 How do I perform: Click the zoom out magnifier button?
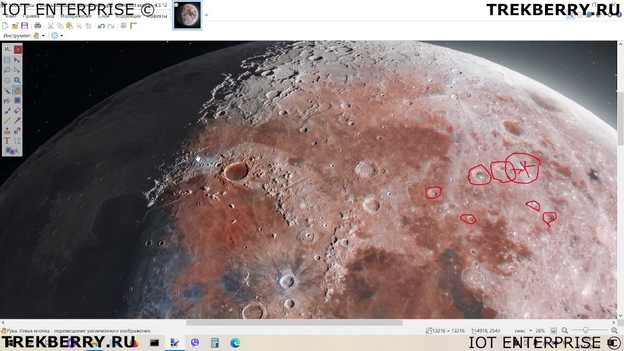[565, 331]
